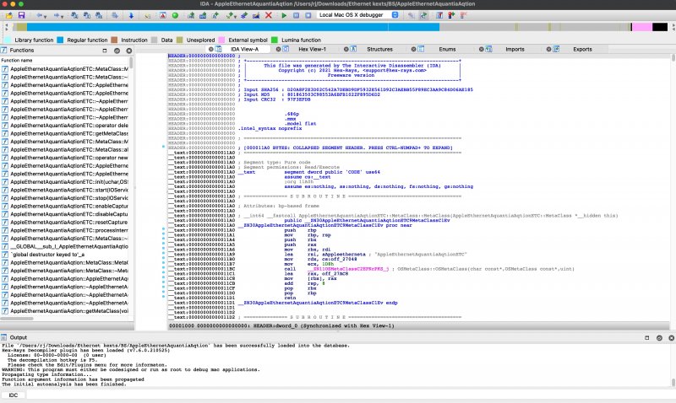Screen dimensions: 676x403
Task: Click the IDC command input field
Action: click(x=338, y=395)
